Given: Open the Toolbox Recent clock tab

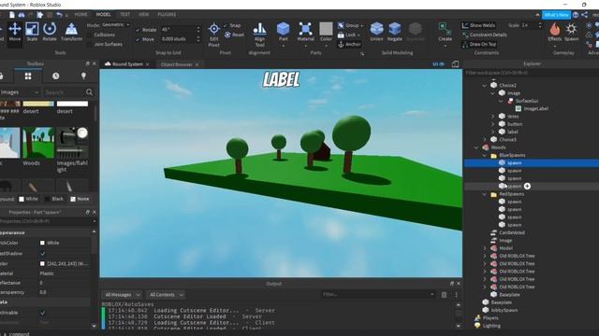Looking at the screenshot, I should [56, 77].
